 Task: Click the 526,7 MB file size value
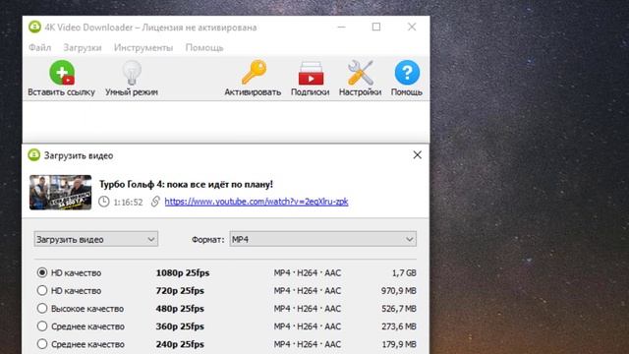[x=399, y=309]
